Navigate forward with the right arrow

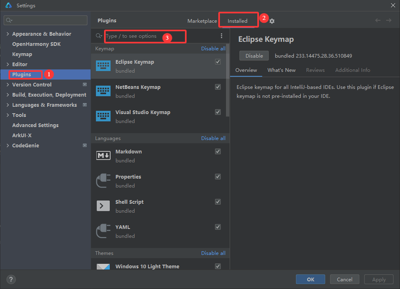click(389, 20)
